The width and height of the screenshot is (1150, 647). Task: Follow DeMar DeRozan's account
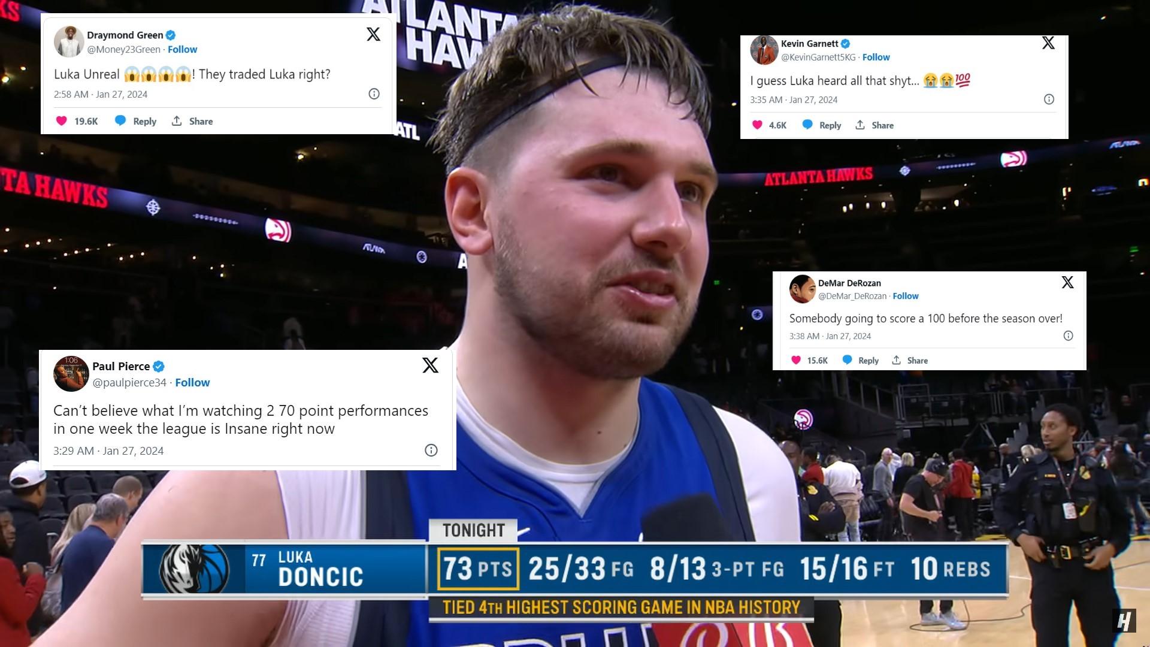[905, 296]
